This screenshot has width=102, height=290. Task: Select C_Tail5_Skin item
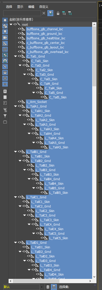point(58,97)
